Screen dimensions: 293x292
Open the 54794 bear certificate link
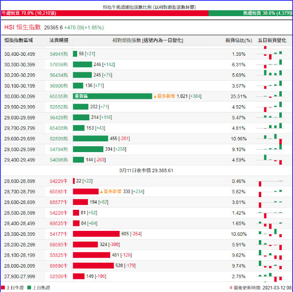59,149
